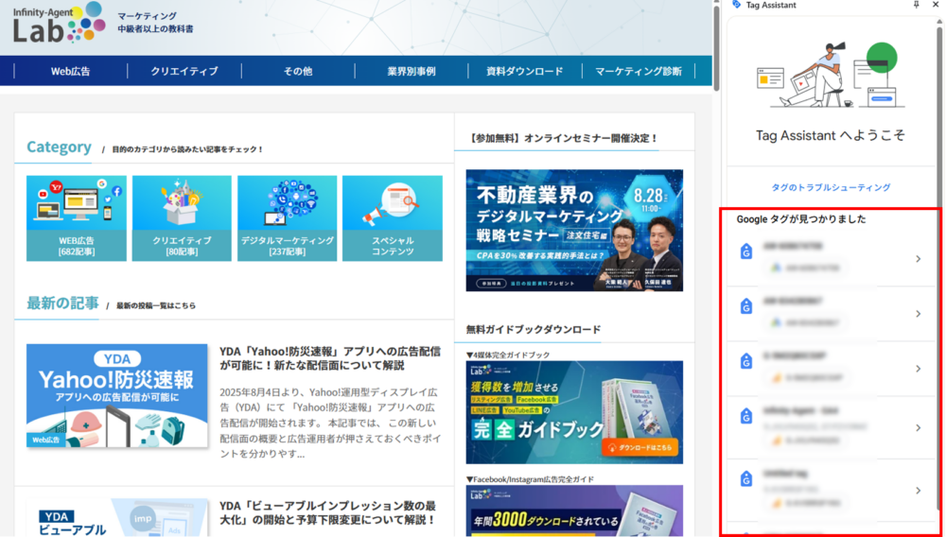Click the Tag Assistant logo icon in panel header
946x537 pixels.
(x=737, y=5)
